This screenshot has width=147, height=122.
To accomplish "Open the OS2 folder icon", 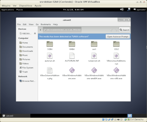I will coord(116,44).
